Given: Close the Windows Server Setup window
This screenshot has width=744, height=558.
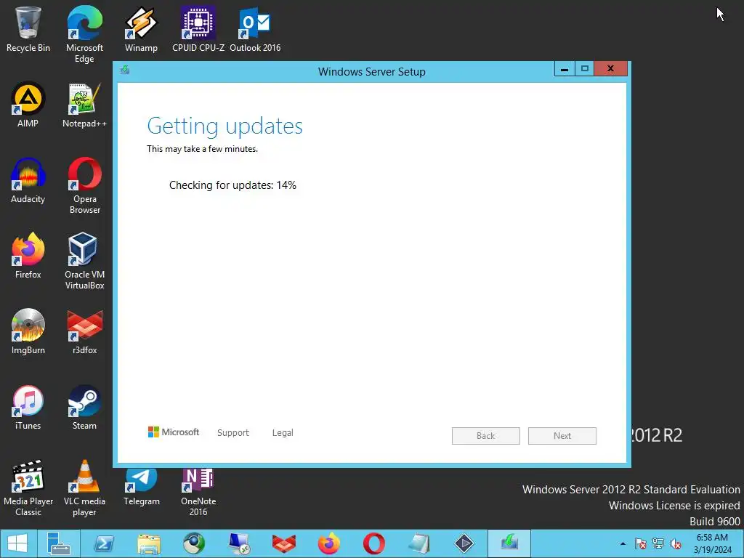Looking at the screenshot, I should [610, 69].
